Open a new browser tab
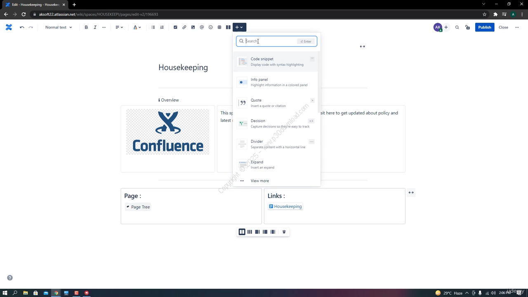 (x=74, y=5)
